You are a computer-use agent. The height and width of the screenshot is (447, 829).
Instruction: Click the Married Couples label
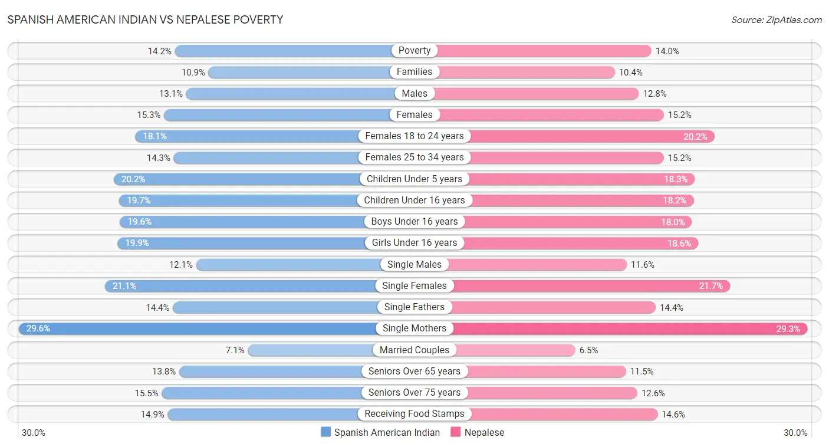414,350
